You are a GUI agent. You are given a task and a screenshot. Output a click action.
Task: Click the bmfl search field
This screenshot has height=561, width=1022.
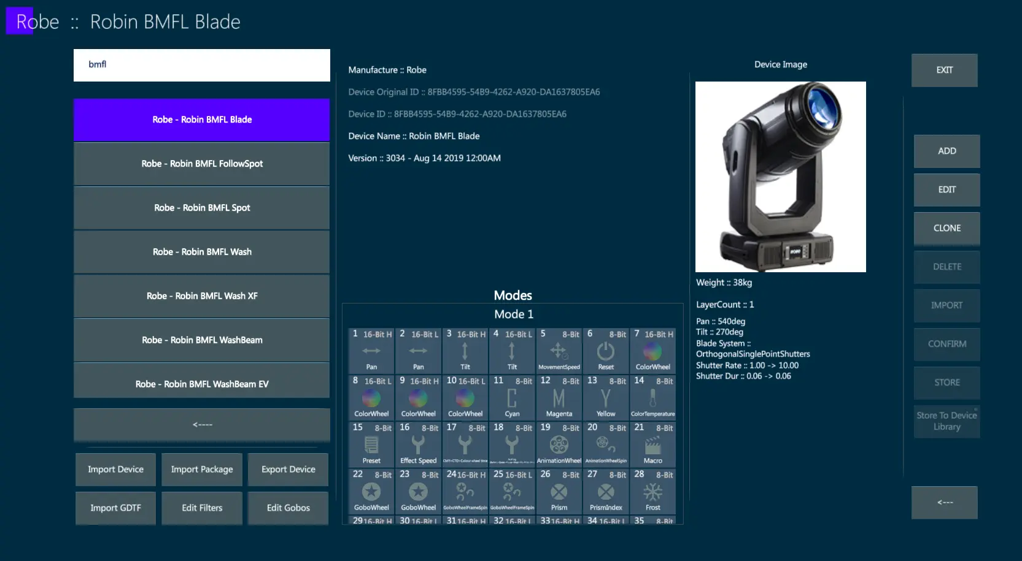(x=202, y=65)
